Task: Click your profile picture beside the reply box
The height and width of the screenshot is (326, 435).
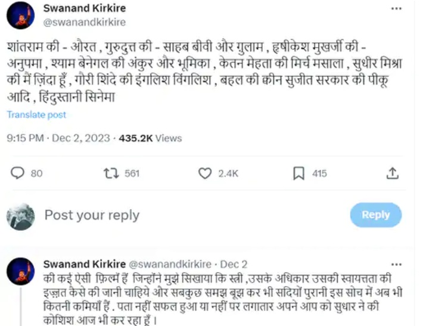Action: [20, 215]
